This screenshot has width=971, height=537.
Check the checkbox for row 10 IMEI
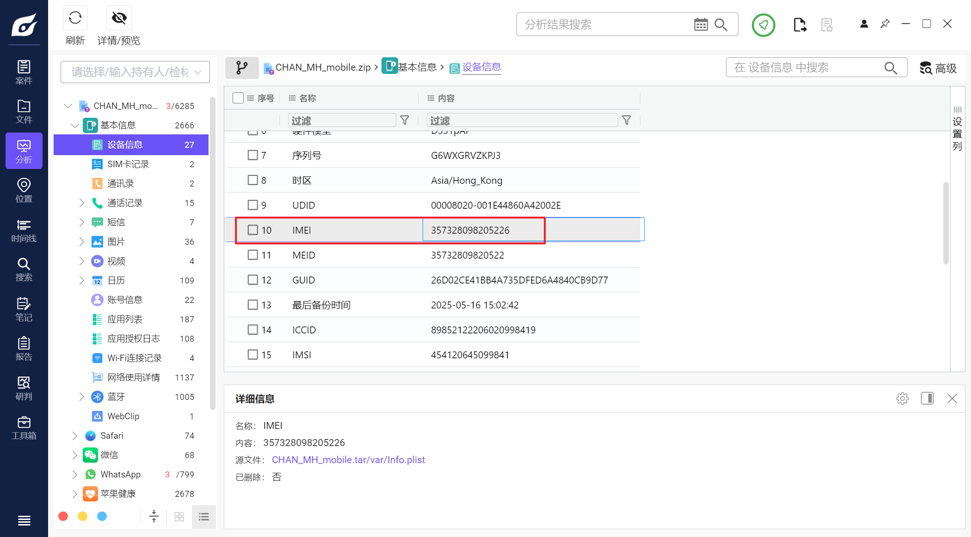tap(252, 230)
